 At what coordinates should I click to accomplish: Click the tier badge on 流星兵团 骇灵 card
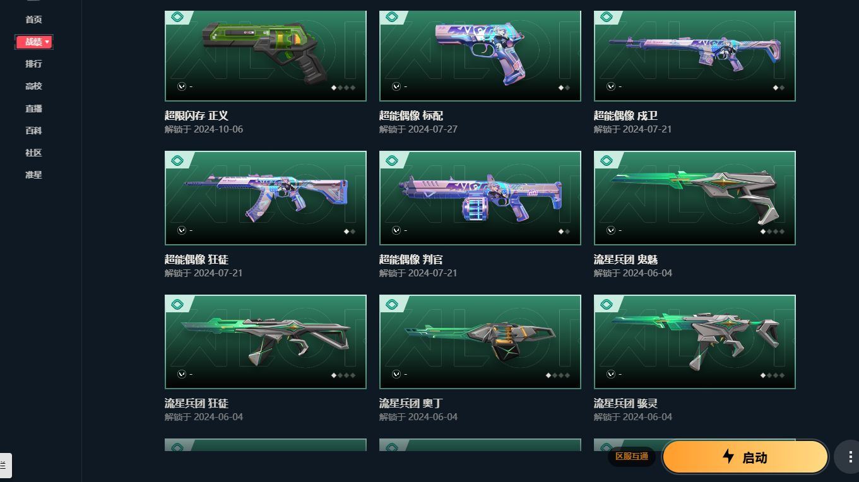click(x=607, y=305)
